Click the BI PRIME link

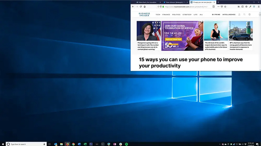216,14
